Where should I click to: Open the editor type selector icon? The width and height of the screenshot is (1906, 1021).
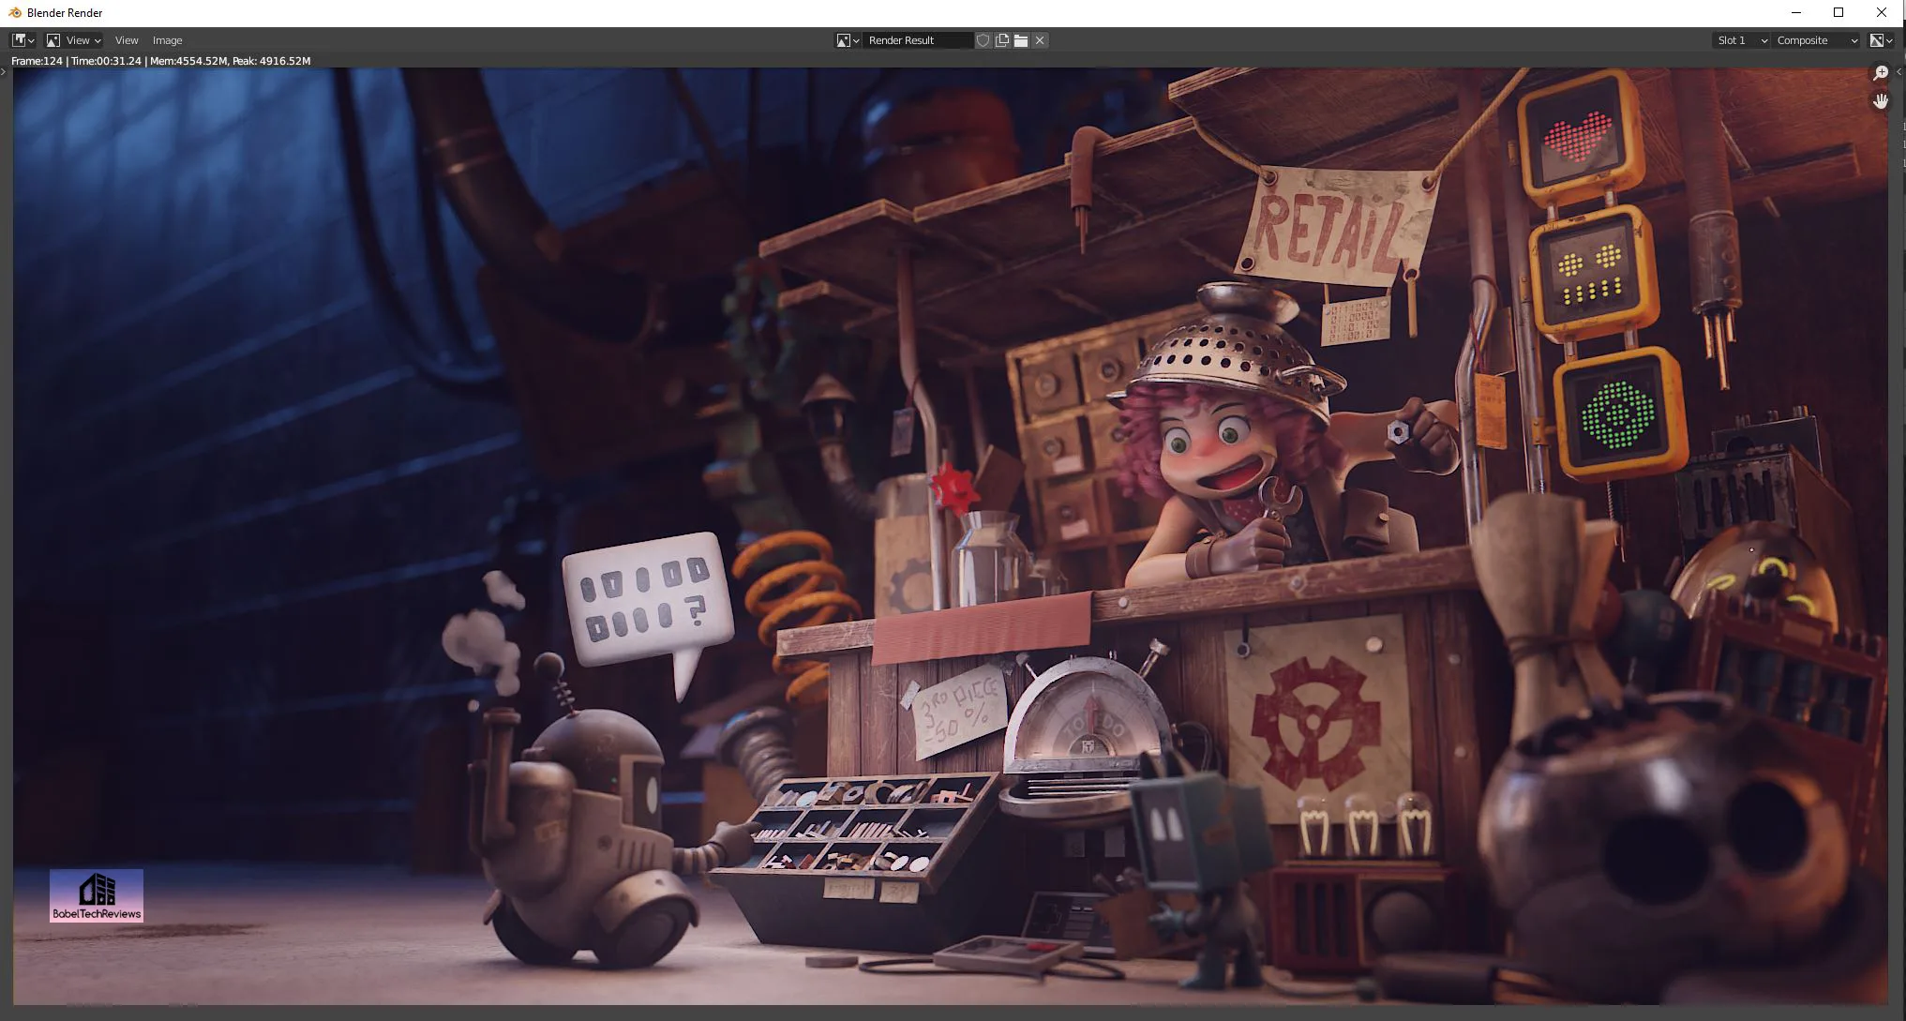coord(23,40)
